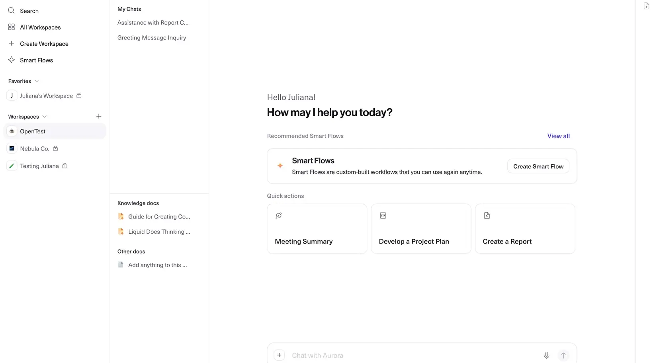
Task: Collapse the Favorites section chevron
Action: tap(37, 81)
